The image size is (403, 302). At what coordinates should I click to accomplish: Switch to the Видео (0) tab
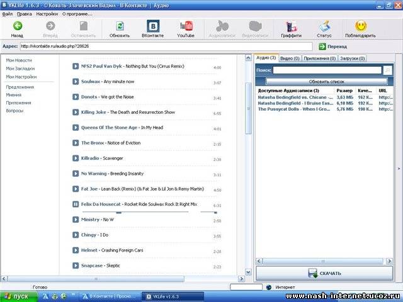pos(290,59)
